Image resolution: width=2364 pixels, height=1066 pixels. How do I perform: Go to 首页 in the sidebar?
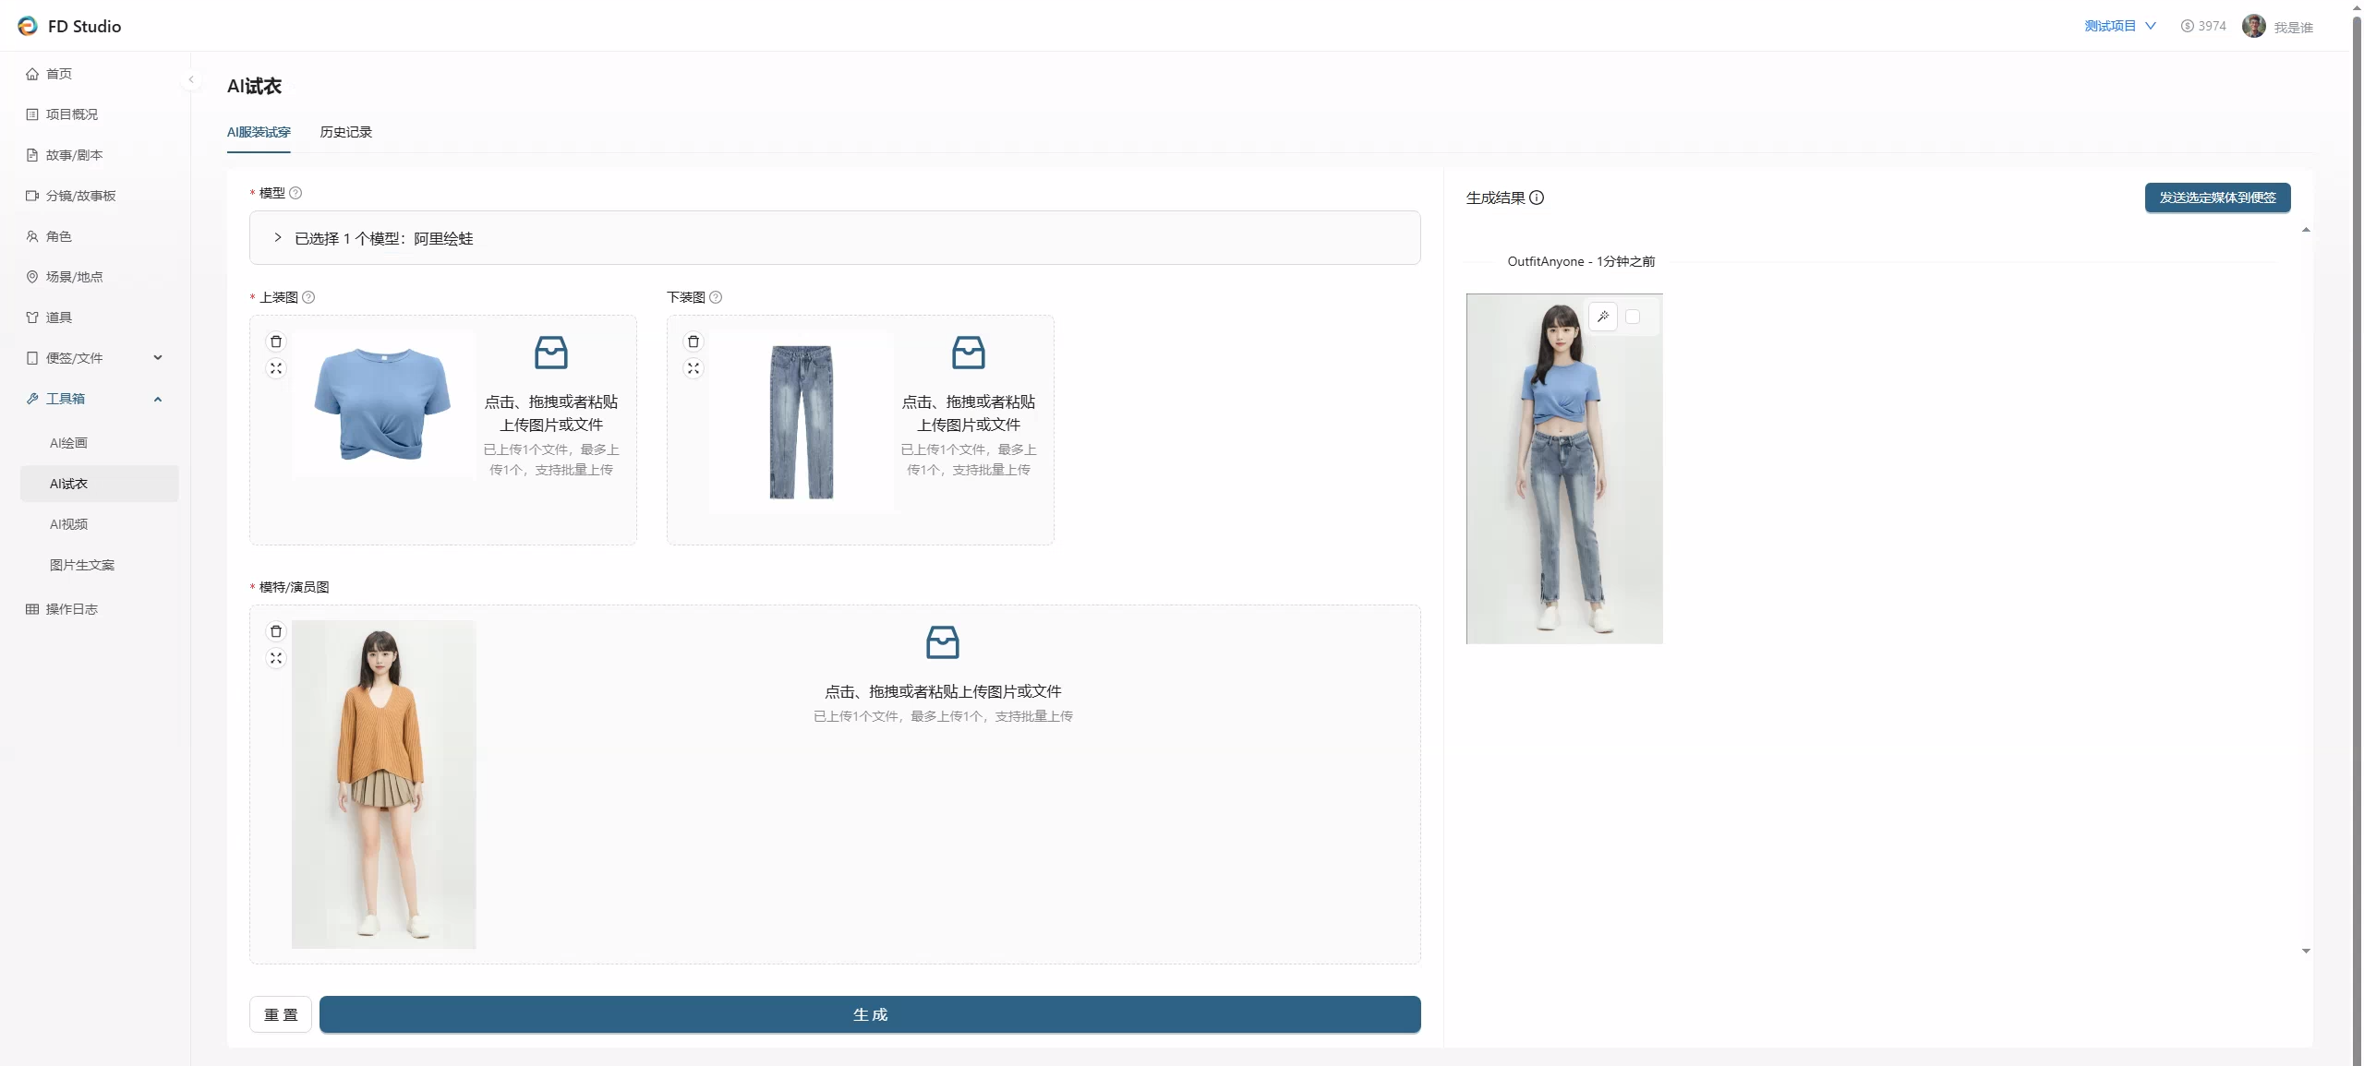[99, 74]
